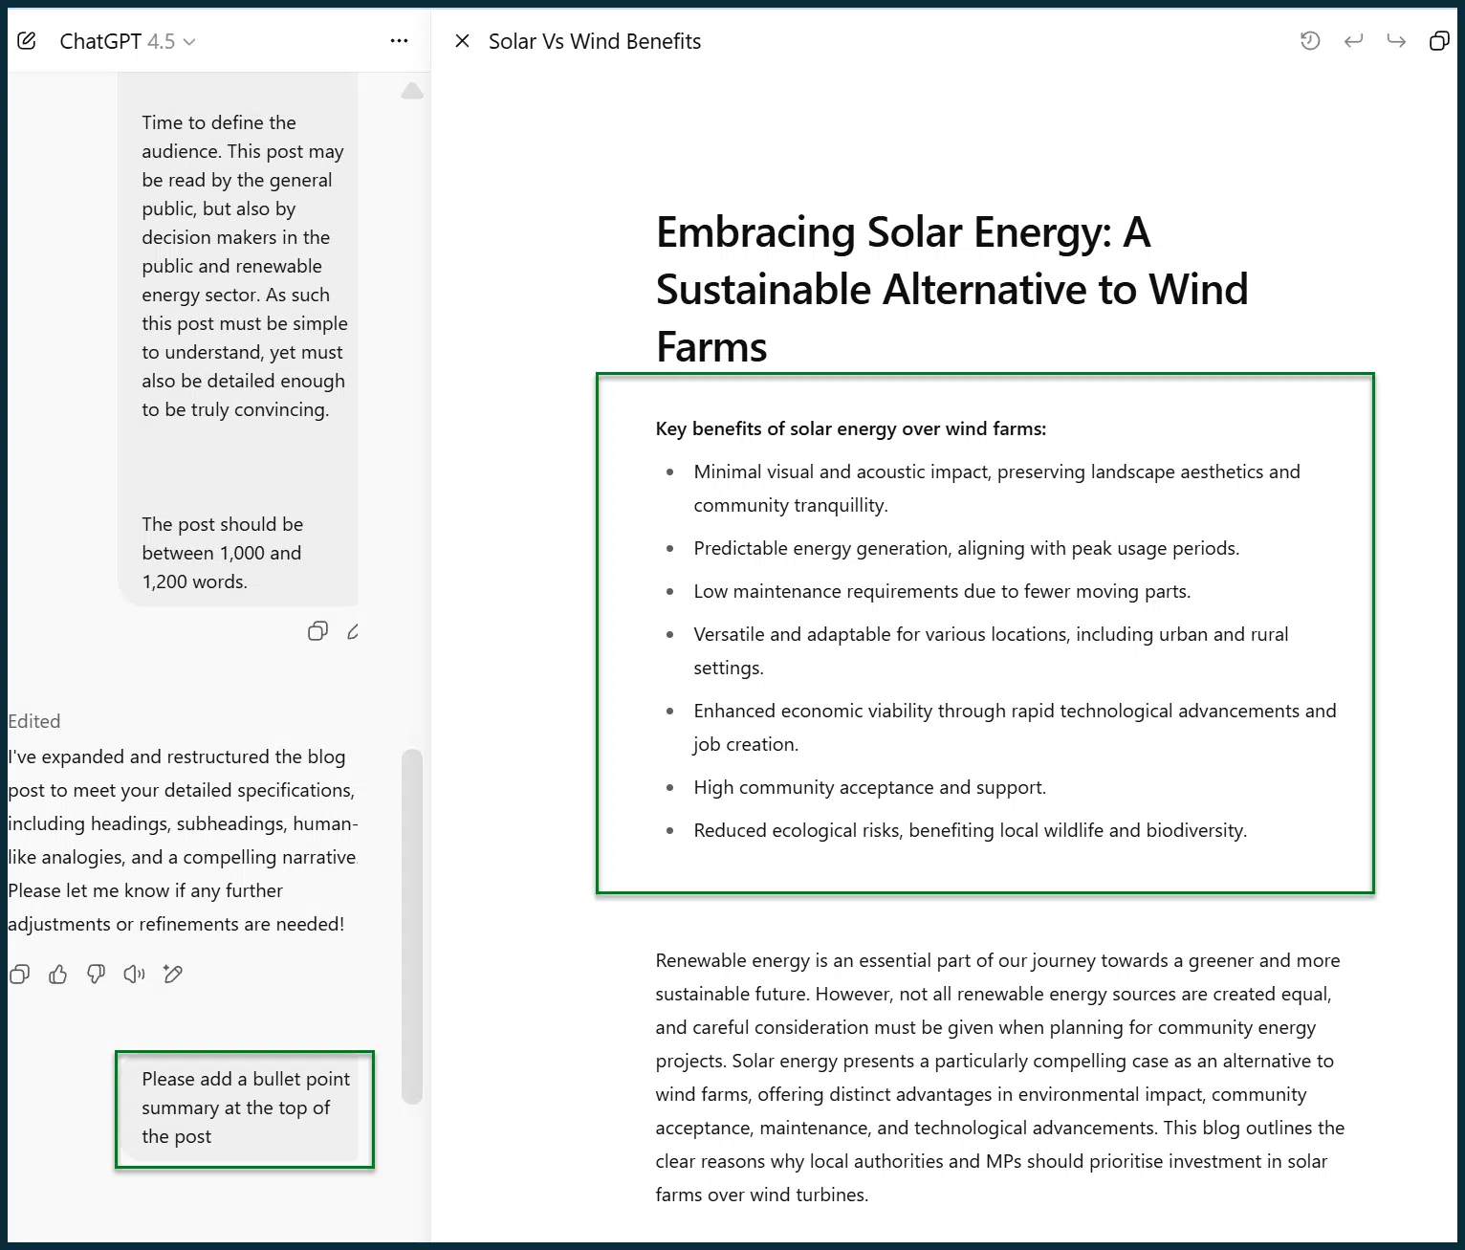Redo the canvas edit
Viewport: 1465px width, 1250px height.
pyautogui.click(x=1396, y=41)
